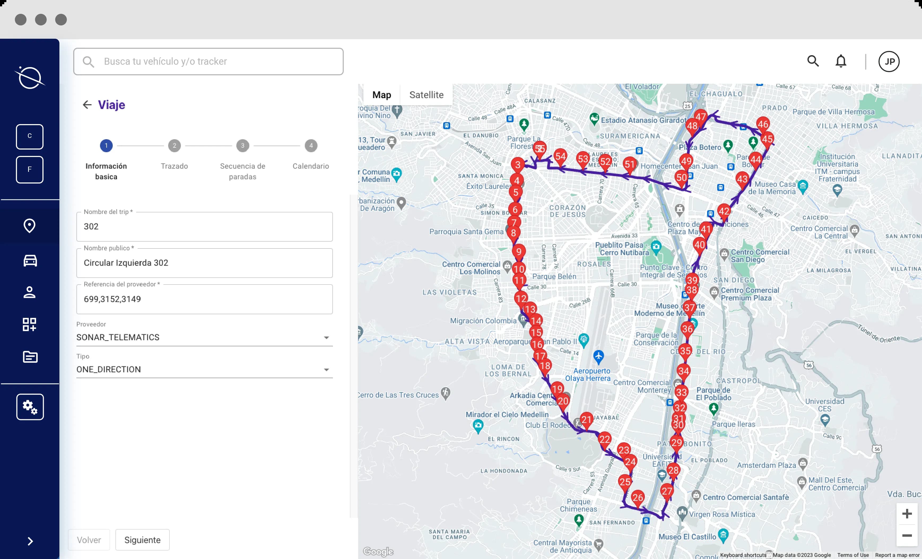Image resolution: width=922 pixels, height=559 pixels.
Task: Go back using the arrow beside Viaje
Action: 87,105
